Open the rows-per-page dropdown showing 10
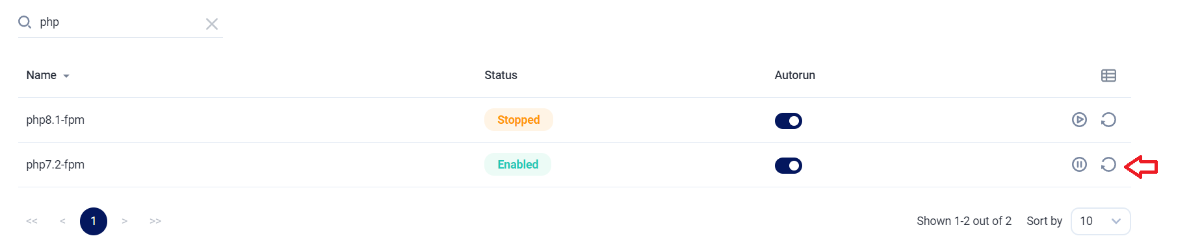Viewport: 1189px width, 247px height. 1101,221
